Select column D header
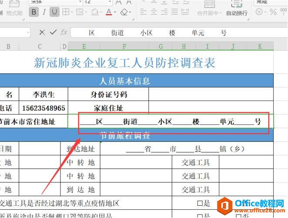The image size is (288, 218). [x=64, y=46]
